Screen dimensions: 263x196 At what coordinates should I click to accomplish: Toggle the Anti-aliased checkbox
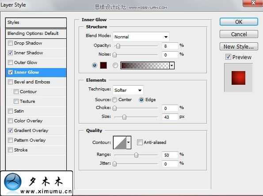tap(140, 143)
